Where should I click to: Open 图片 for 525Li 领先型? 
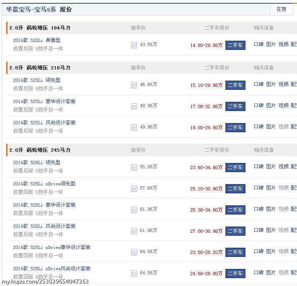click(x=271, y=84)
